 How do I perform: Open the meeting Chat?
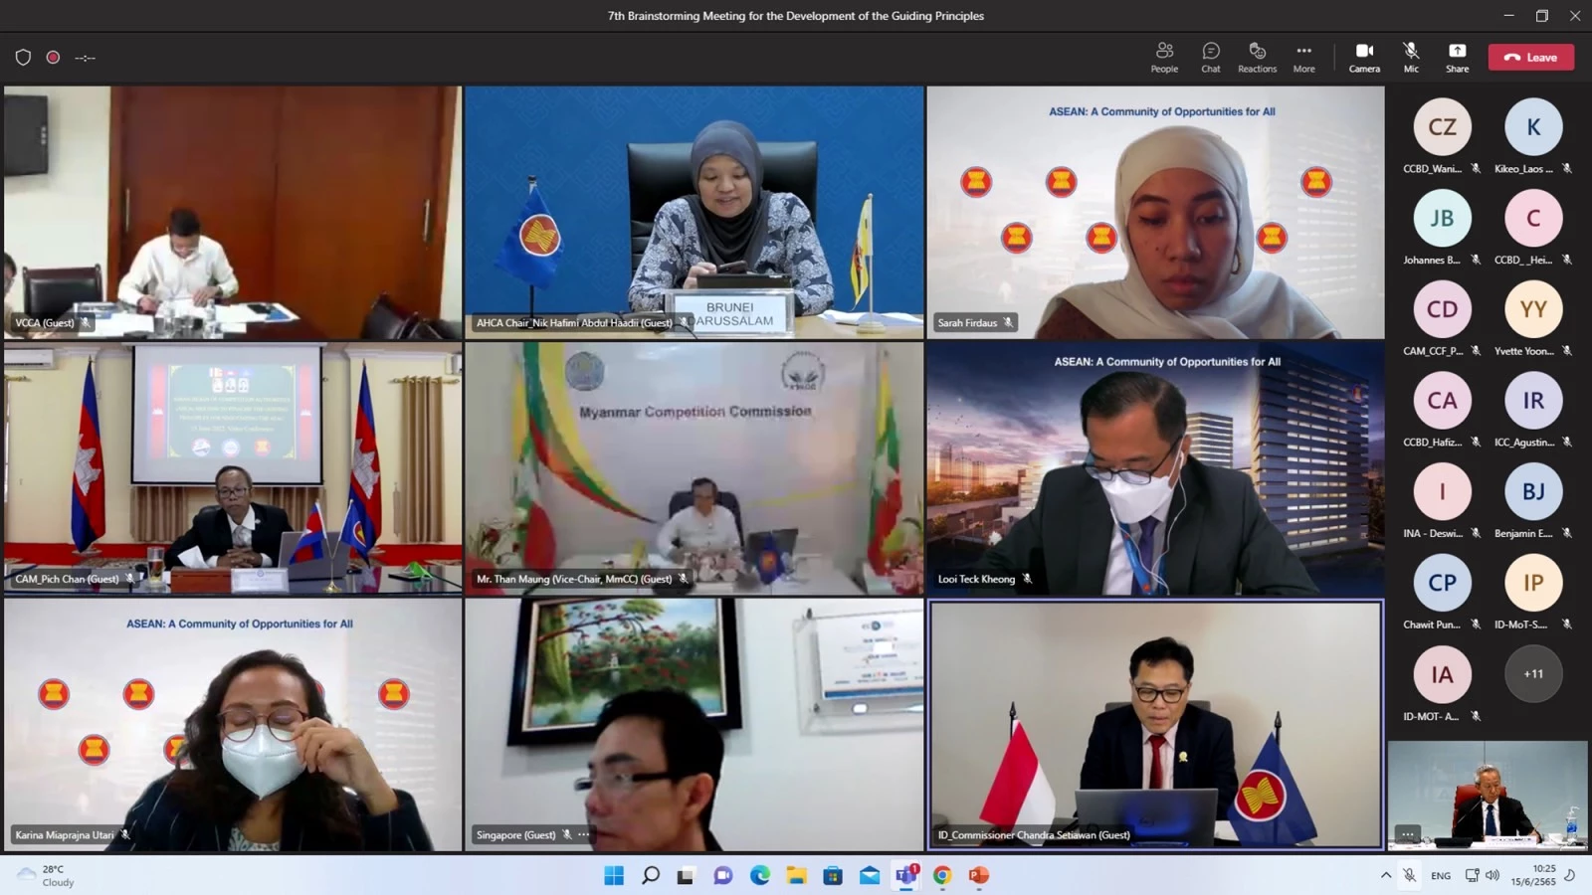[1210, 57]
